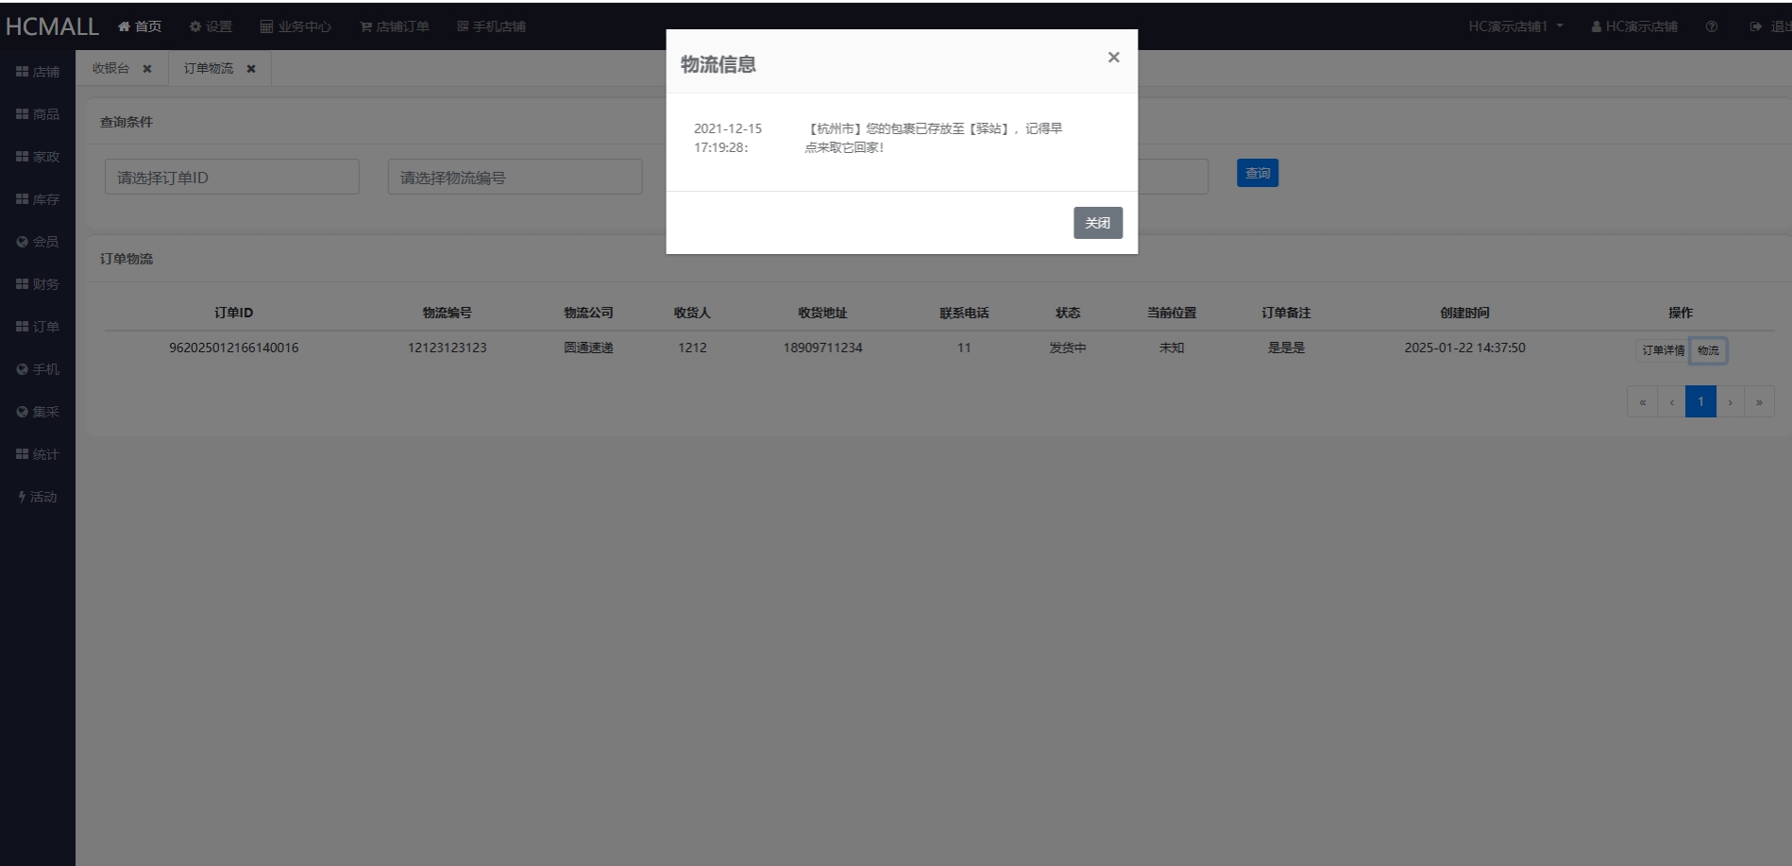Image resolution: width=1792 pixels, height=866 pixels.
Task: Open 店铺 in the sidebar
Action: point(38,72)
